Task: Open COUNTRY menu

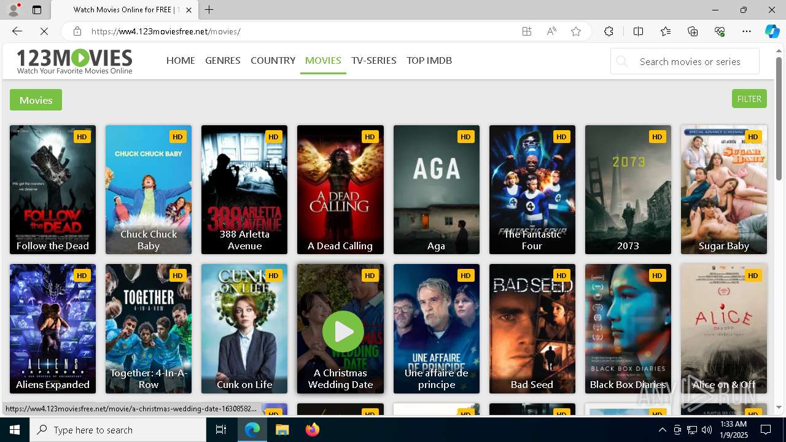Action: point(273,60)
